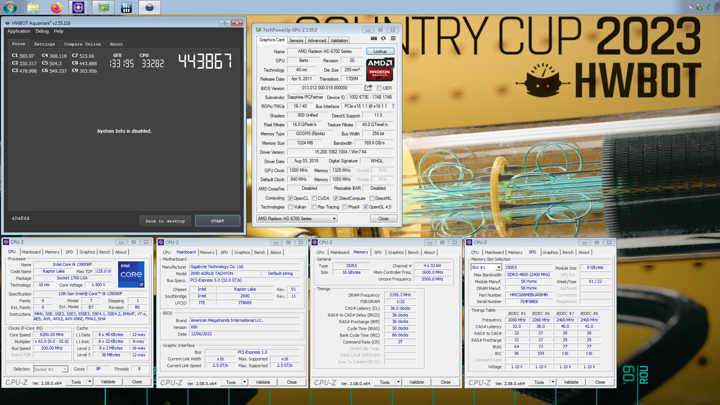Click the AMD Radeon Graphics logo
This screenshot has width=720, height=405.
coord(380,69)
